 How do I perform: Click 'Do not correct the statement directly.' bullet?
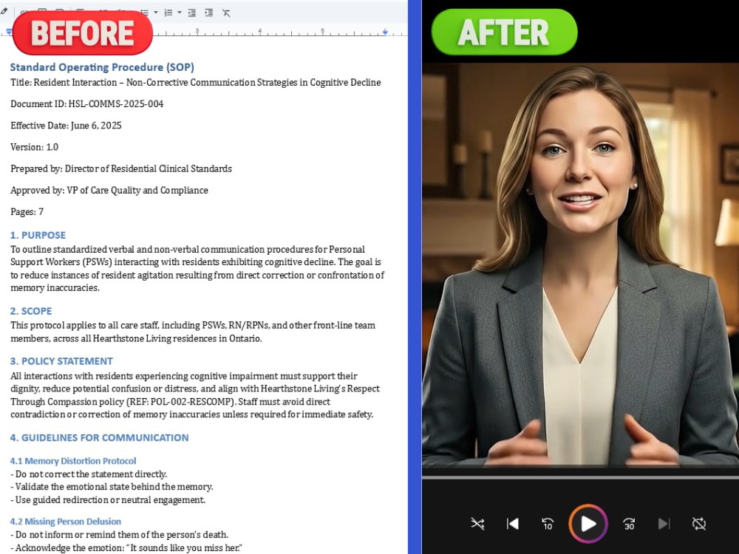point(89,474)
